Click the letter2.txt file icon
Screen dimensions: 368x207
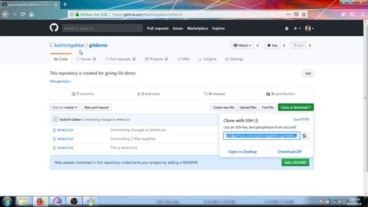[x=54, y=139]
